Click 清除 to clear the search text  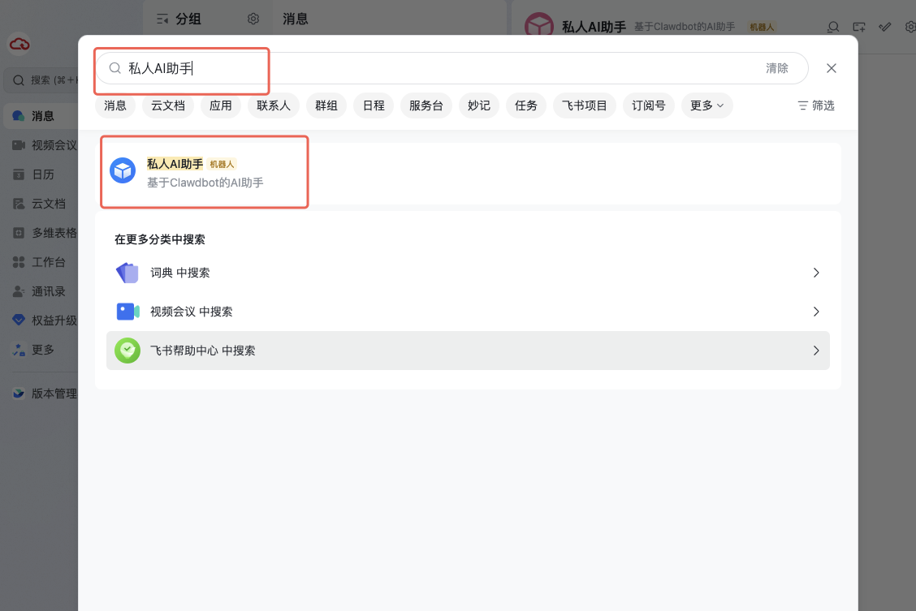point(776,68)
